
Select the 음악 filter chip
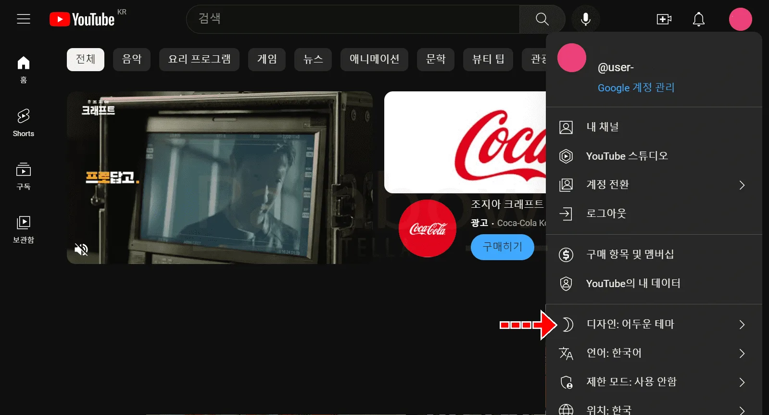(132, 60)
